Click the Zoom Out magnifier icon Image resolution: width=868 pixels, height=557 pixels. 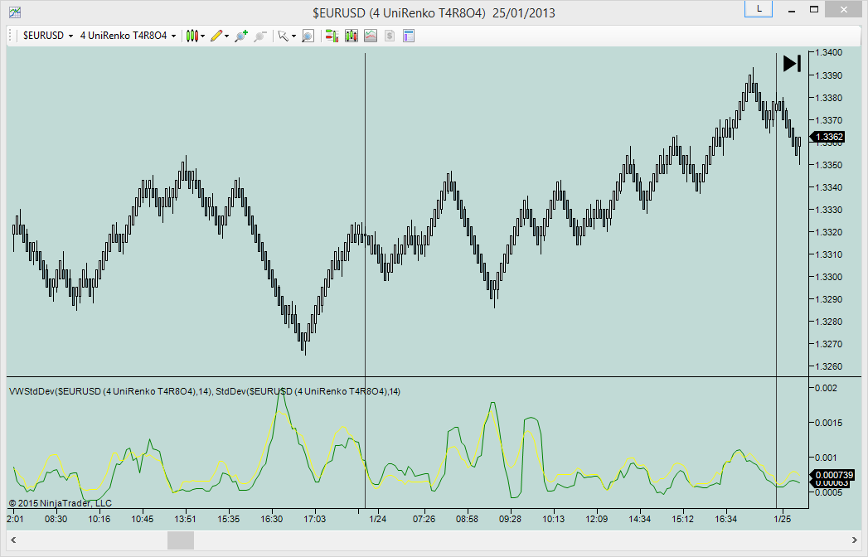(259, 36)
